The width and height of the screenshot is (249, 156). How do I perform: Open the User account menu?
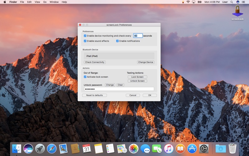(x=225, y=2)
